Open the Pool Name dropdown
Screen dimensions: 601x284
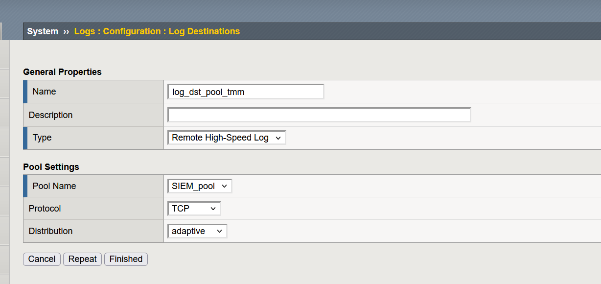point(199,186)
